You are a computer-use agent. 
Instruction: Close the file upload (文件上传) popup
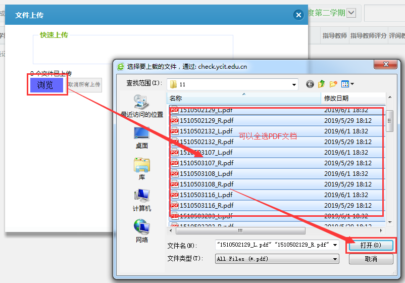click(298, 15)
